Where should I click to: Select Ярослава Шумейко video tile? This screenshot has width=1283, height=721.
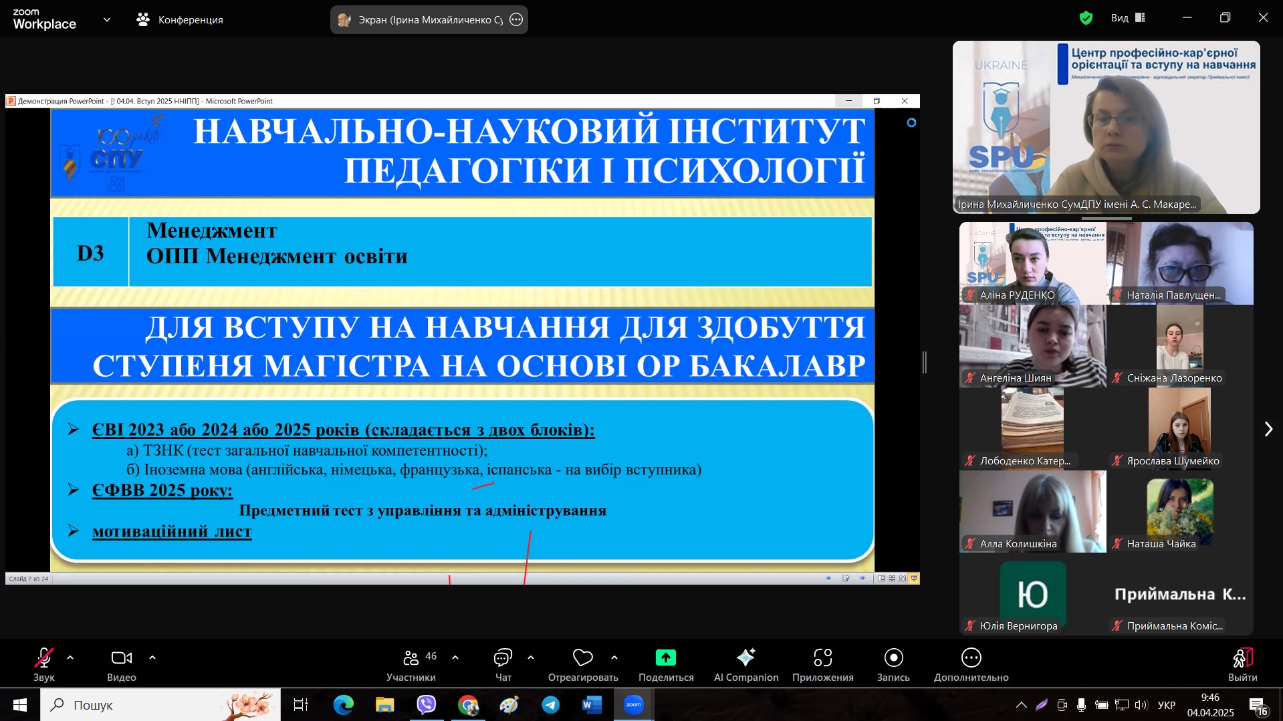[1180, 429]
